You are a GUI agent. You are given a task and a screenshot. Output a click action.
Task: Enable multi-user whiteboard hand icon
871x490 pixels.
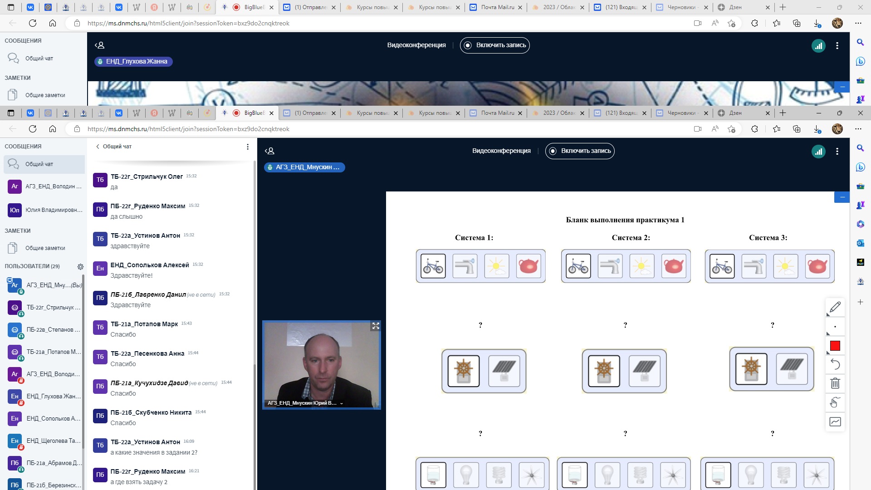tap(835, 402)
